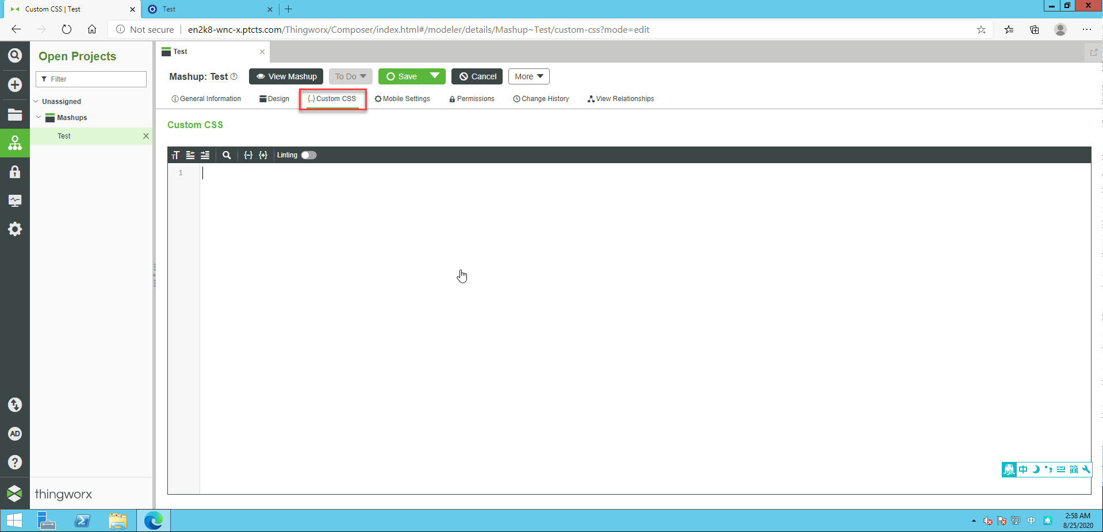Toggle the full/half-width moon icon in IME
Viewport: 1103px width, 532px height.
[1036, 469]
